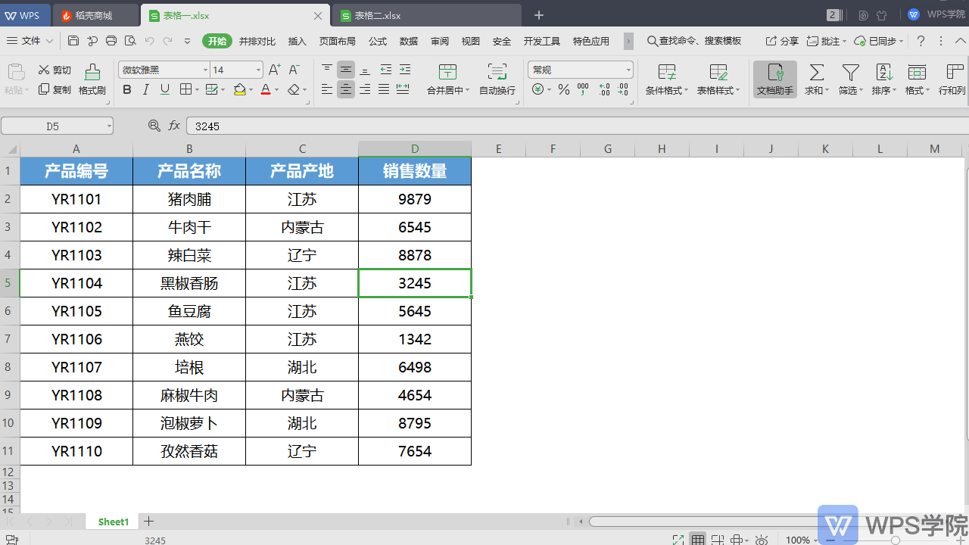
Task: Open 条件格式 (Conditional Formatting)
Action: 666,79
